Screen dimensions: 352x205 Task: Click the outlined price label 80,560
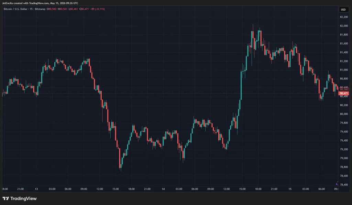pyautogui.click(x=344, y=89)
